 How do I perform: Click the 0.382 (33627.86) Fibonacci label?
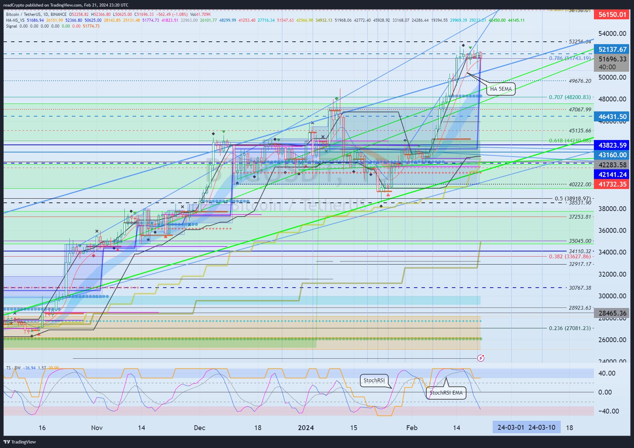570,257
